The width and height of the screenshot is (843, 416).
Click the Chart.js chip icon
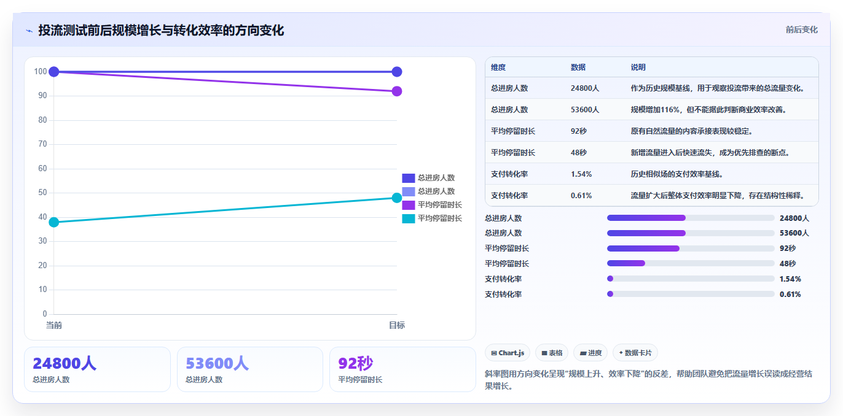pos(494,353)
